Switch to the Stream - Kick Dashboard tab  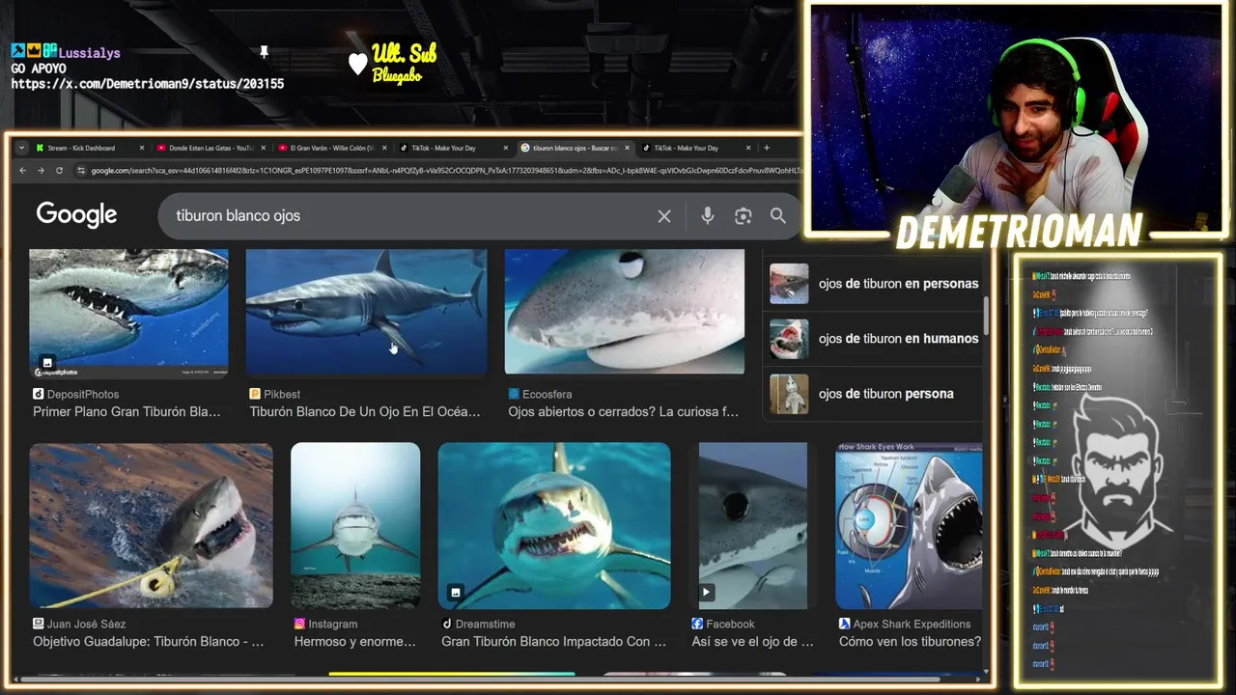tap(81, 148)
